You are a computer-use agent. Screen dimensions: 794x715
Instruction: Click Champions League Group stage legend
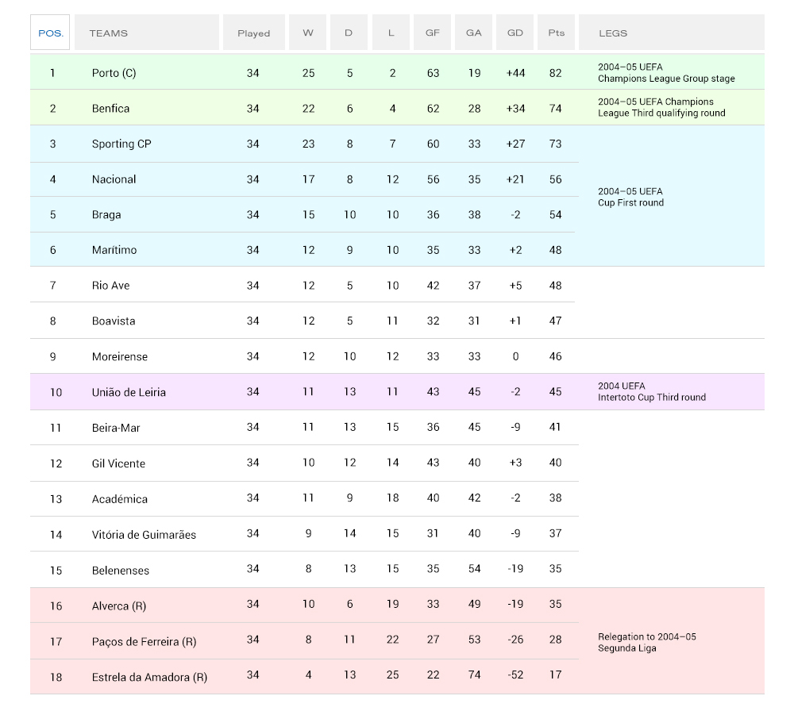(x=665, y=73)
